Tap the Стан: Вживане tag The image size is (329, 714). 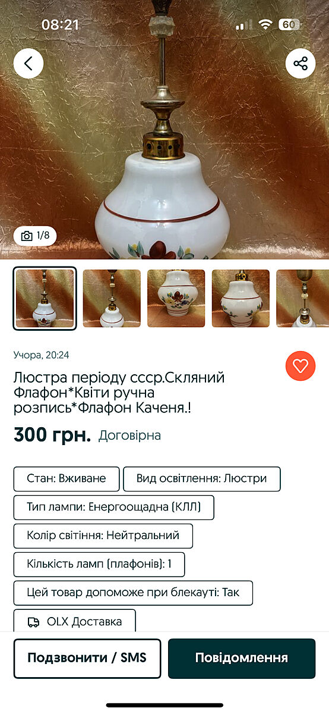67,479
